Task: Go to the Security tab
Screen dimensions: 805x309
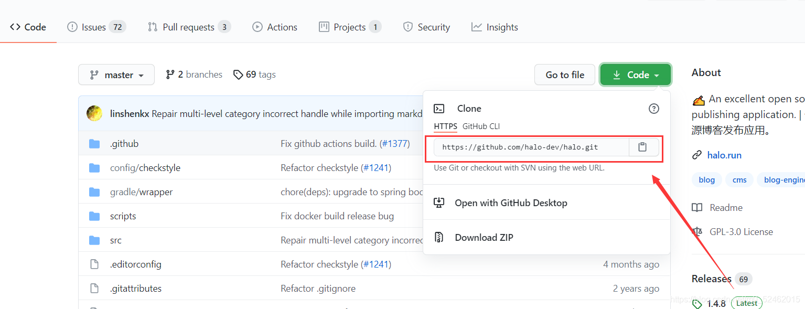Action: (426, 27)
